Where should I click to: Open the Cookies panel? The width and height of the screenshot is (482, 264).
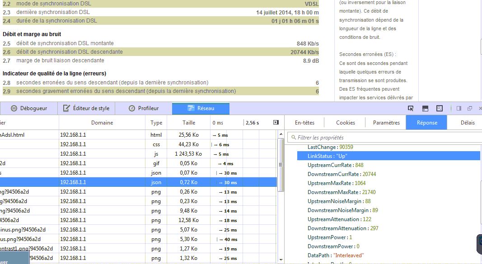tap(346, 123)
